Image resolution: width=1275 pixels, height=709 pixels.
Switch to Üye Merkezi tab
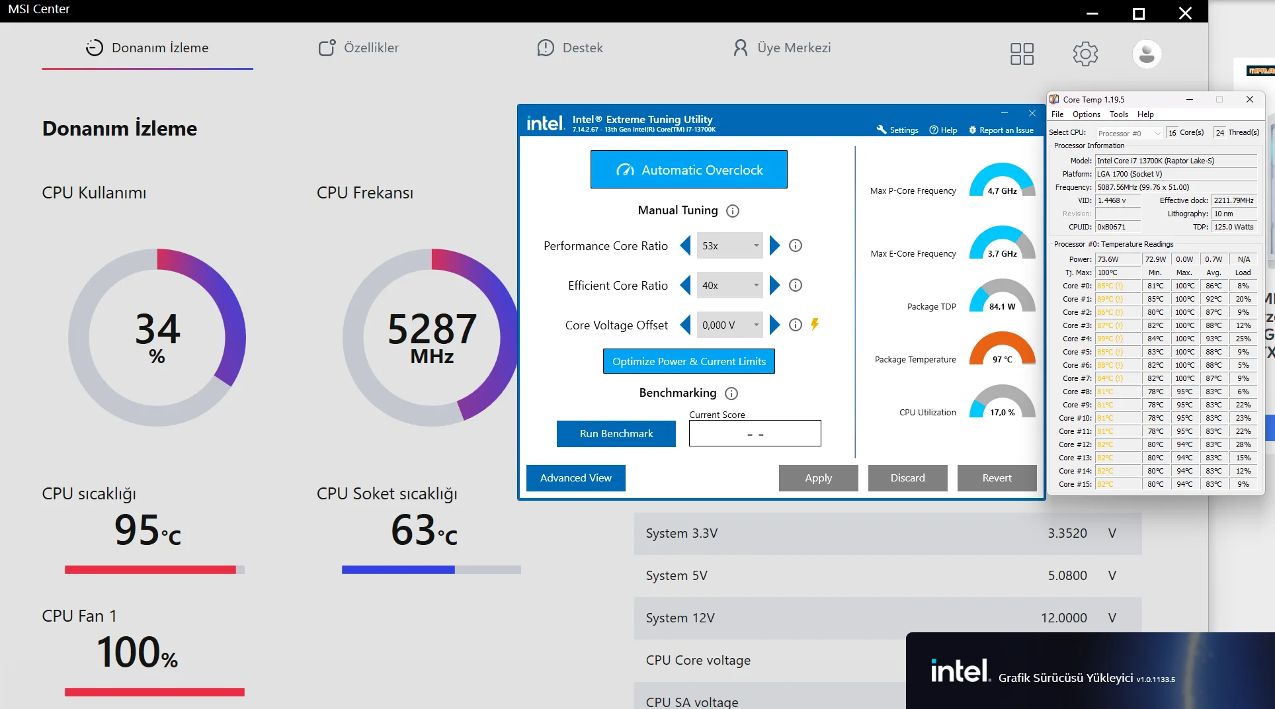[x=782, y=48]
